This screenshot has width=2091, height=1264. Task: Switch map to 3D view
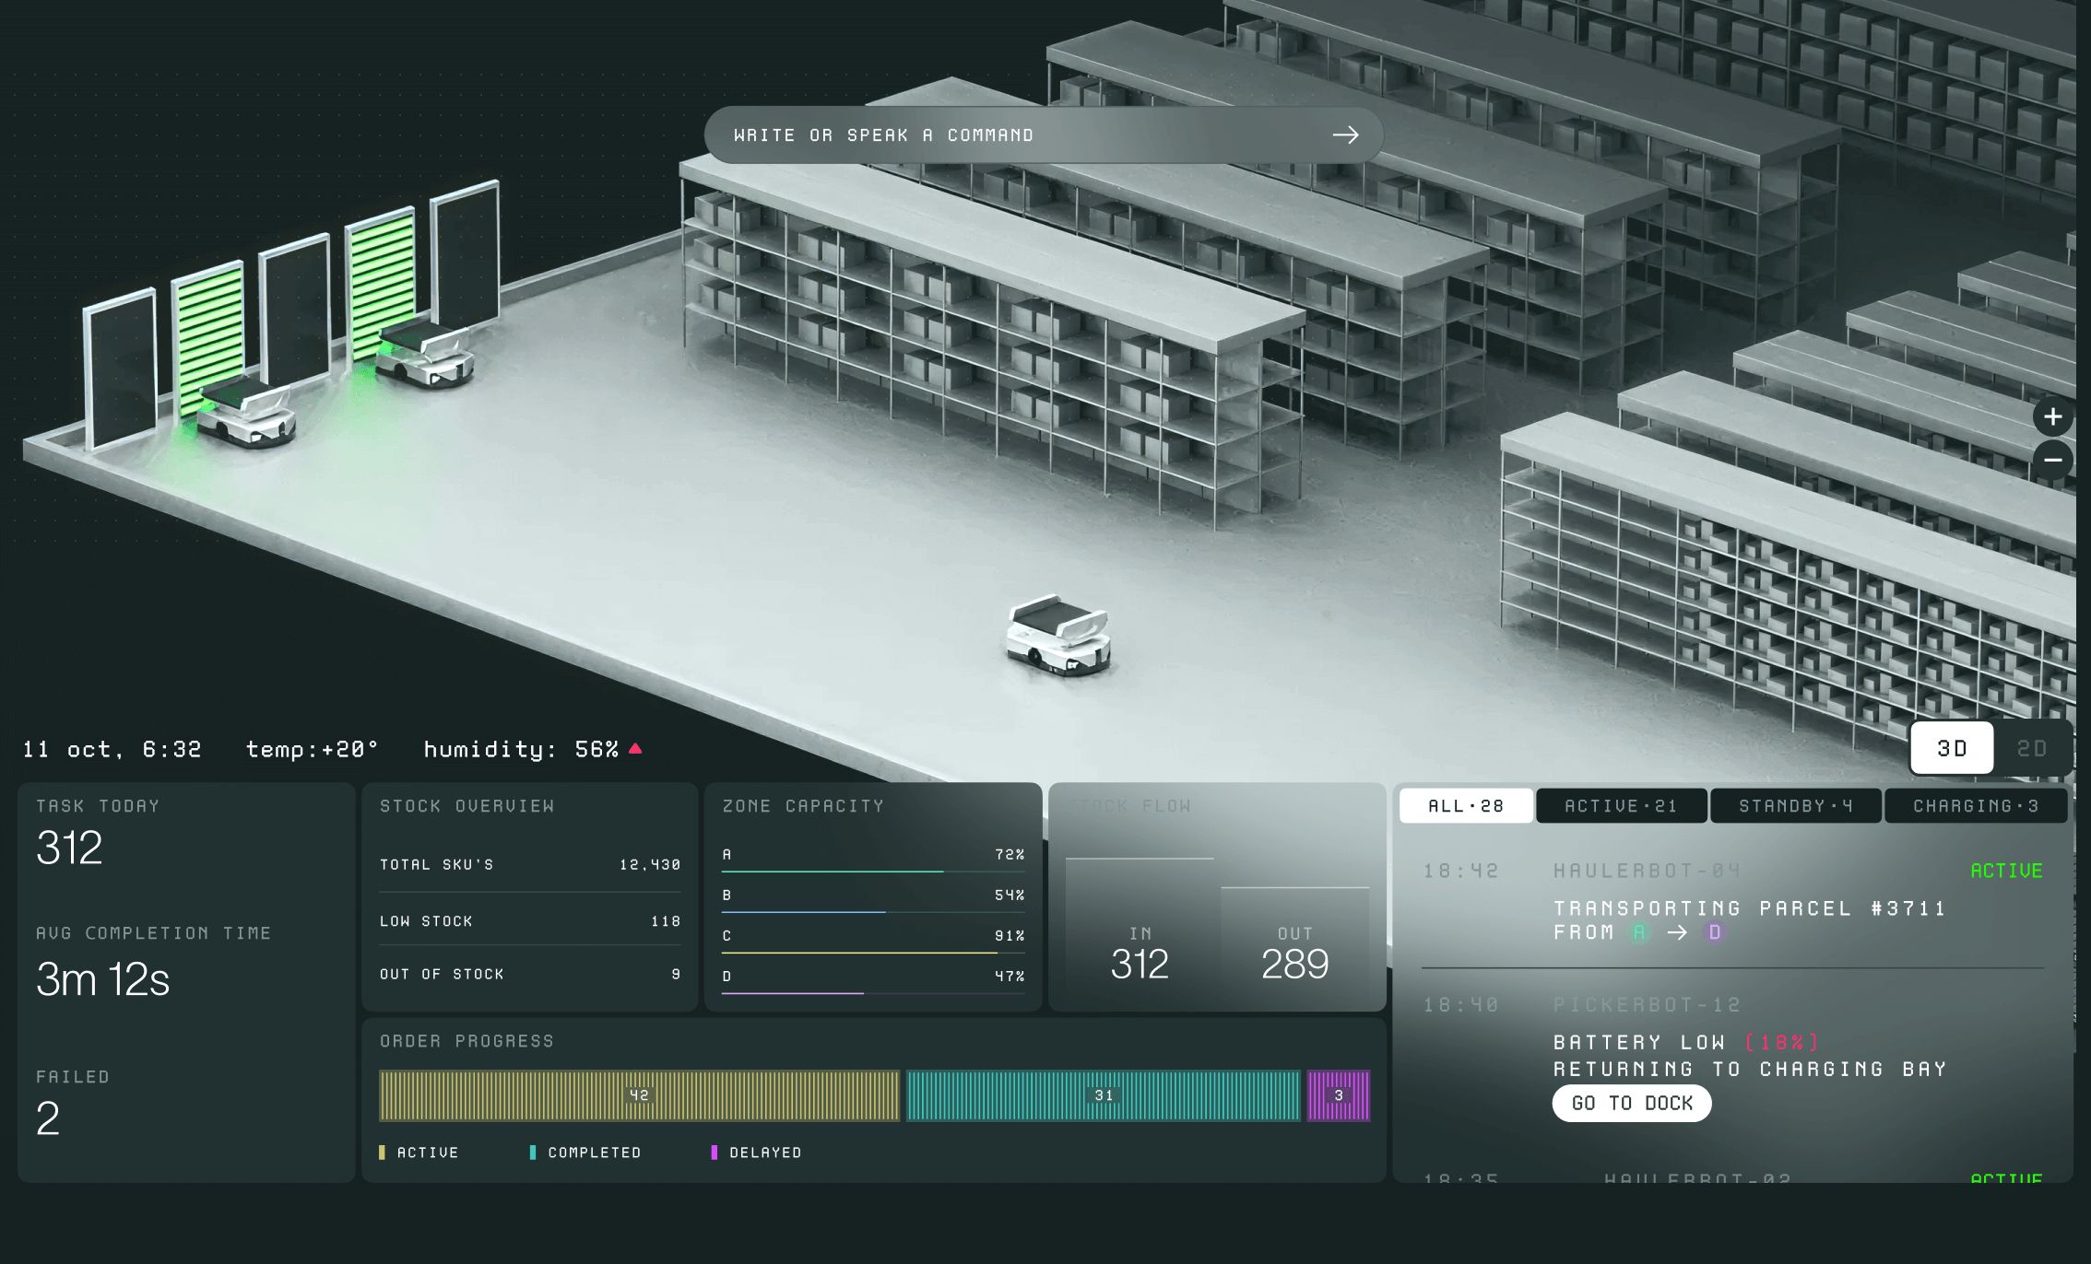point(1951,748)
